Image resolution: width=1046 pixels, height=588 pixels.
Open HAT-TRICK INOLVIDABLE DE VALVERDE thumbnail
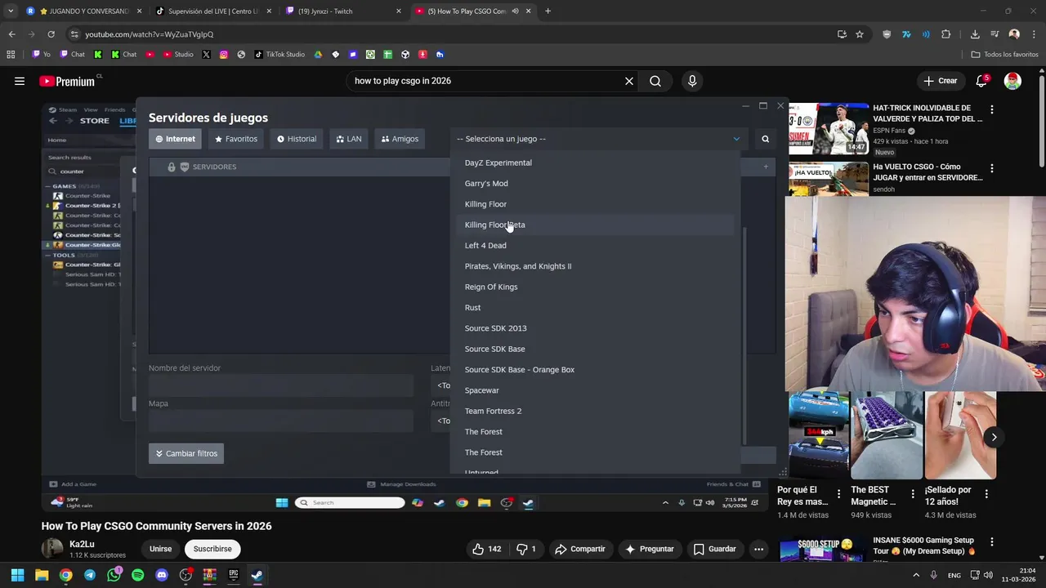coord(829,128)
